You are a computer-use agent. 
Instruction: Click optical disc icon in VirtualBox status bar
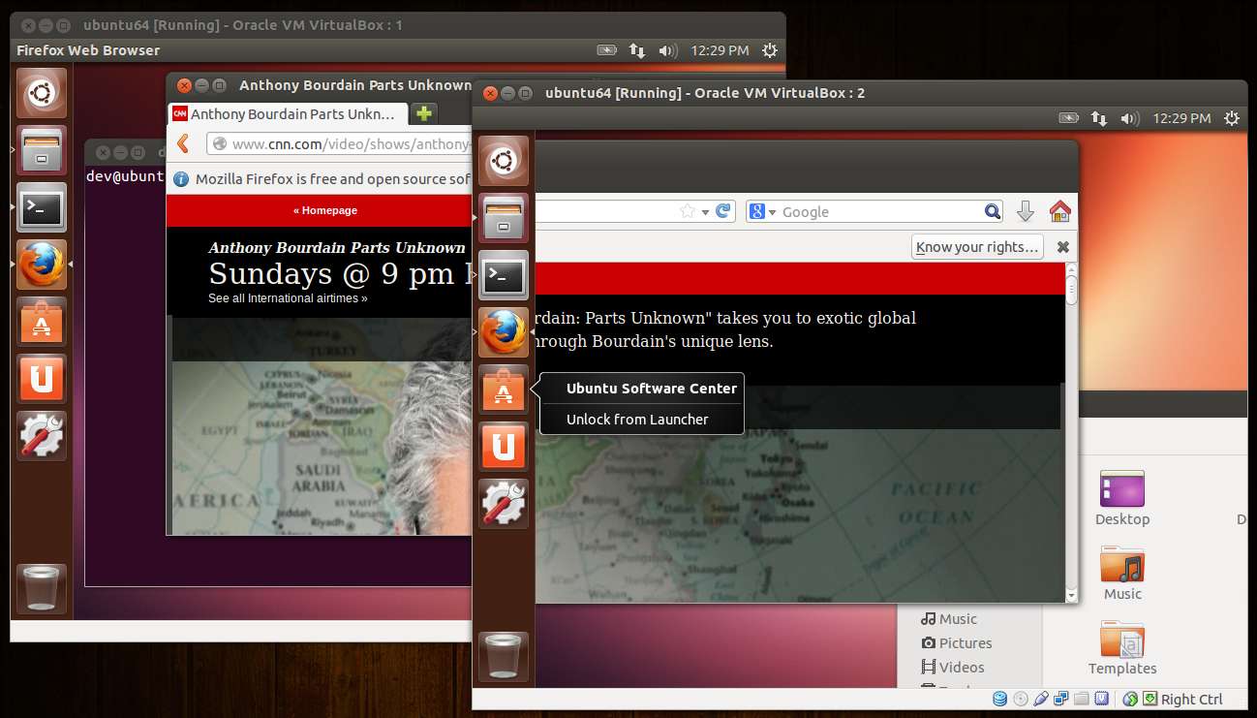pos(1021,699)
